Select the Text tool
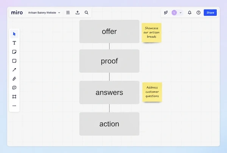Screen dimensions: 227x153 (14, 43)
